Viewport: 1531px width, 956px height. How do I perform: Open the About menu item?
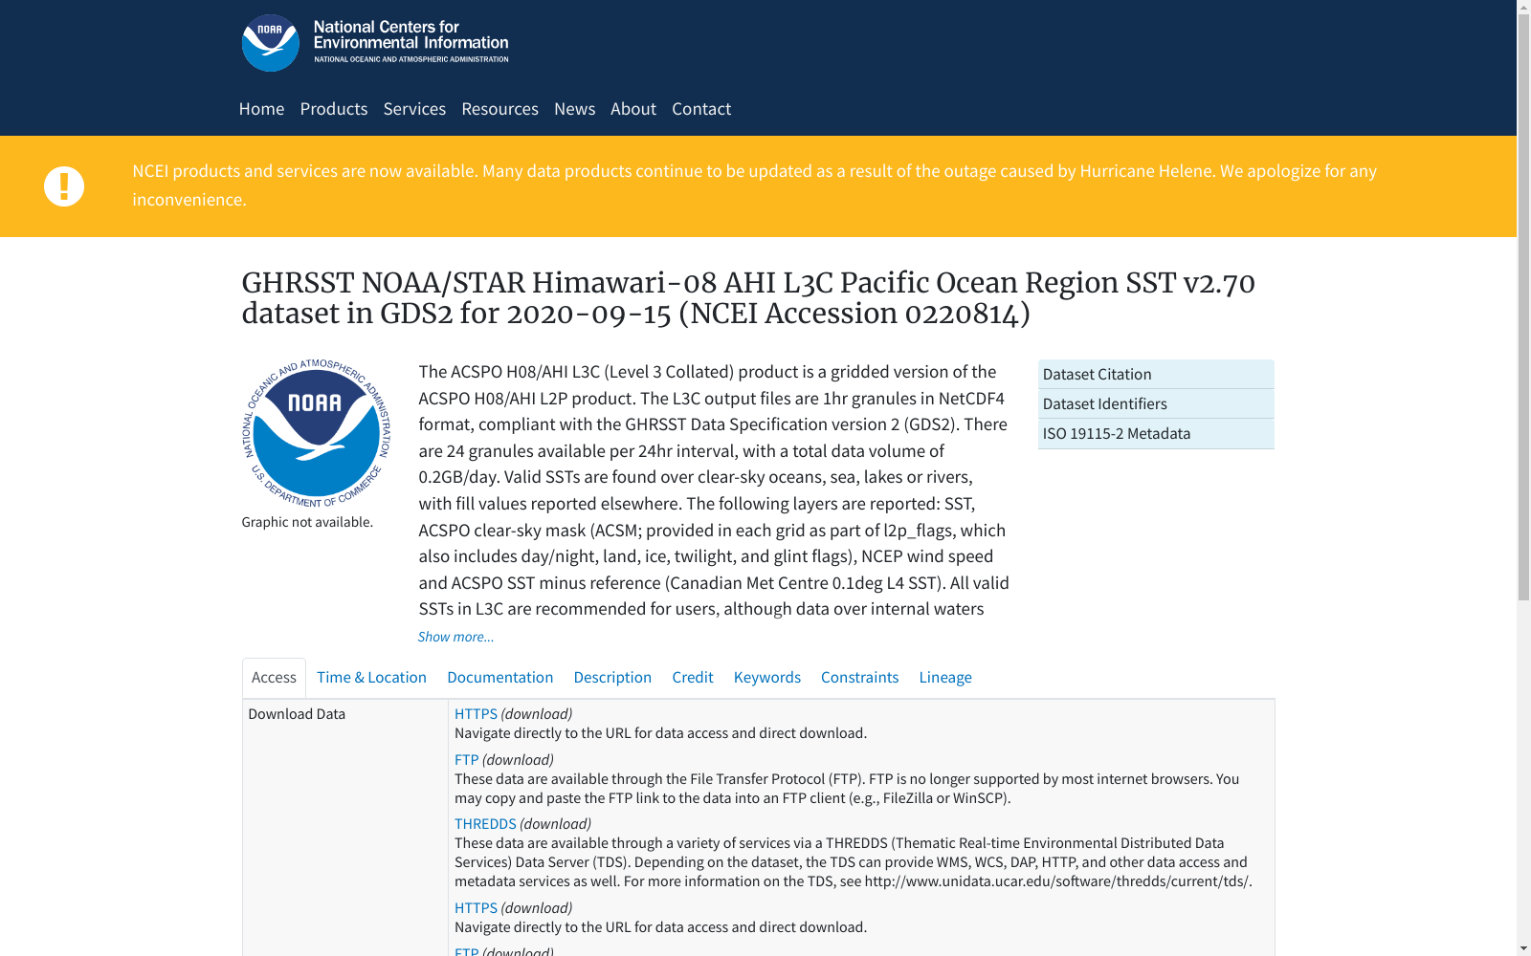pos(633,109)
